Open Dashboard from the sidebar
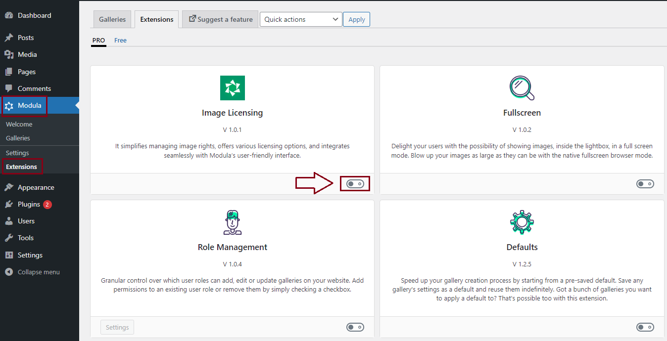 (34, 15)
